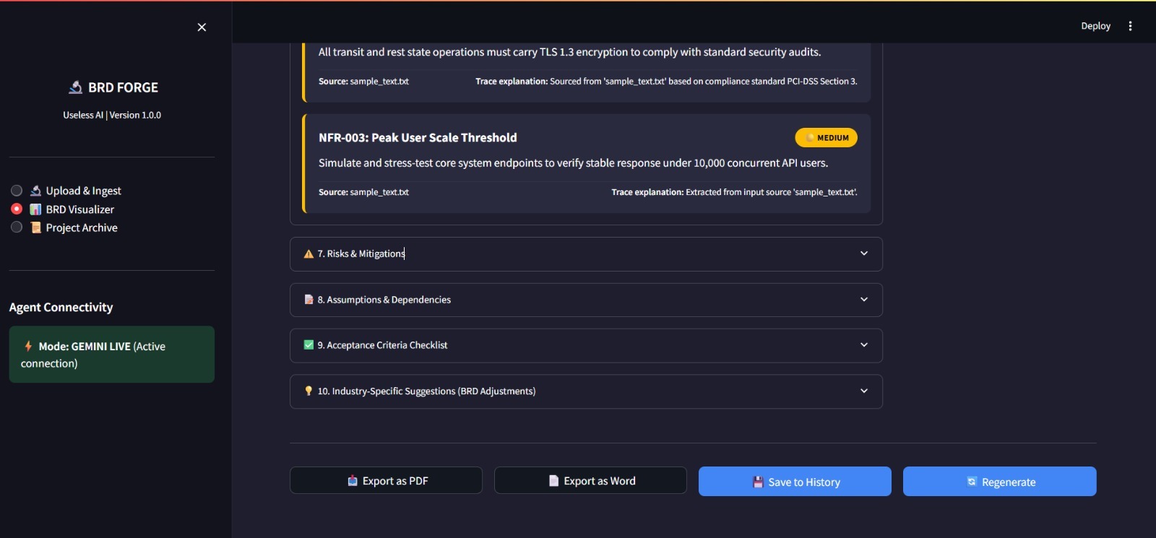Open the three-dot main menu
The image size is (1156, 538).
tap(1130, 26)
